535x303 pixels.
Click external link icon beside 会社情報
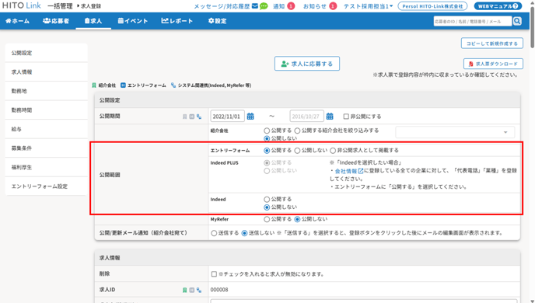[x=361, y=171]
